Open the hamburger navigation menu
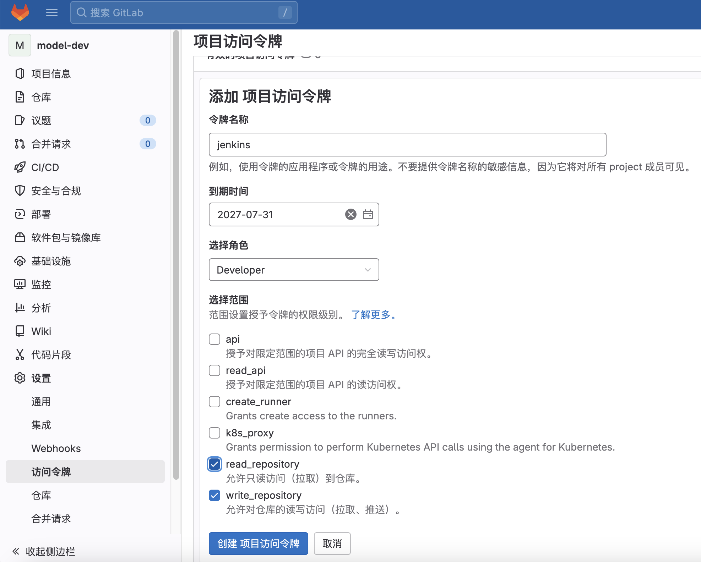Screen dimensions: 701x562 click(x=52, y=13)
